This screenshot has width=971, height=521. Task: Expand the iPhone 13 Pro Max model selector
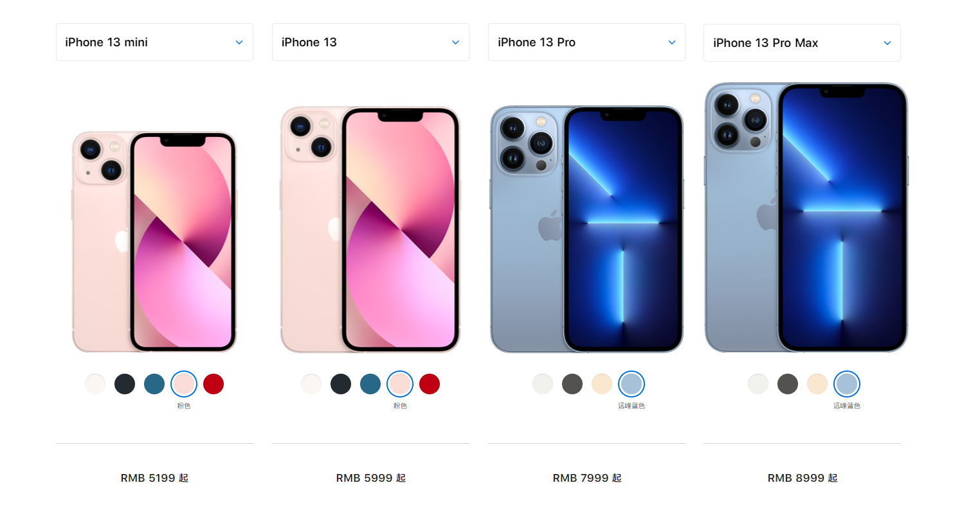[802, 43]
